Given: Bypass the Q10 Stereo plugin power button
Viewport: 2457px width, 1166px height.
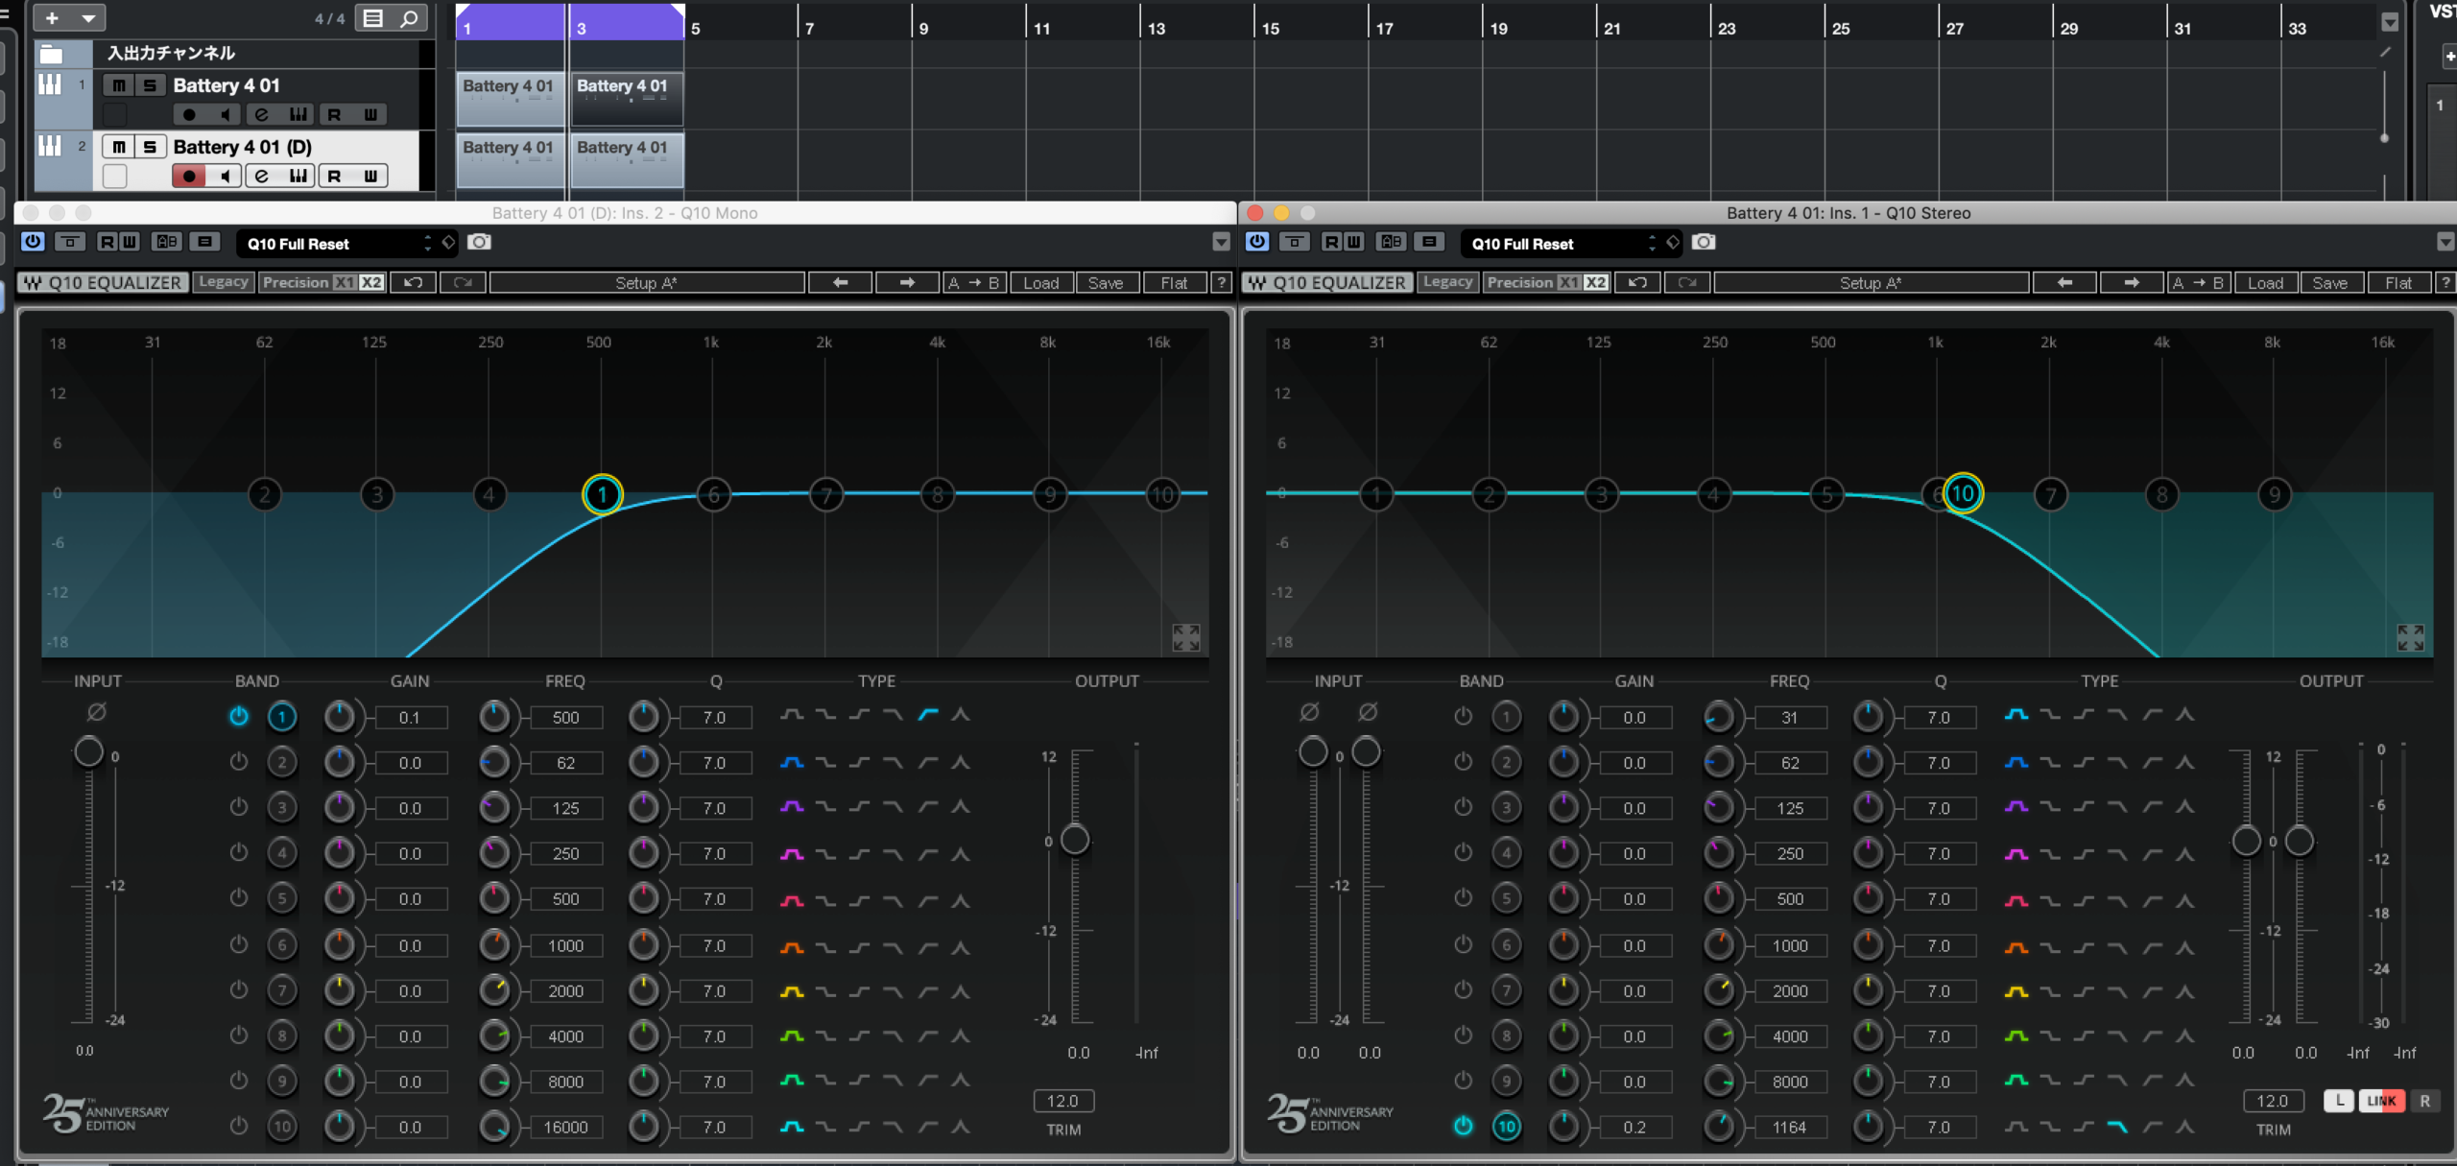Looking at the screenshot, I should pos(1257,242).
